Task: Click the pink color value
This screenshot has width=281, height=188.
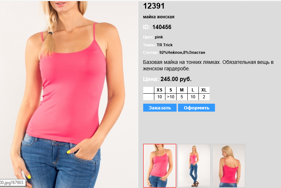Action: click(x=159, y=37)
